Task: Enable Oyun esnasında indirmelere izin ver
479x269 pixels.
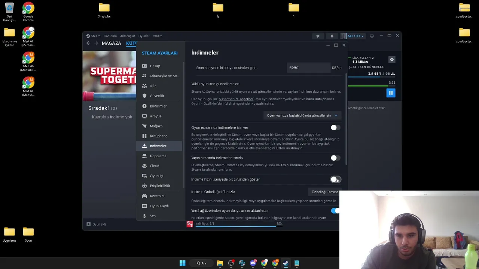Action: point(335,128)
